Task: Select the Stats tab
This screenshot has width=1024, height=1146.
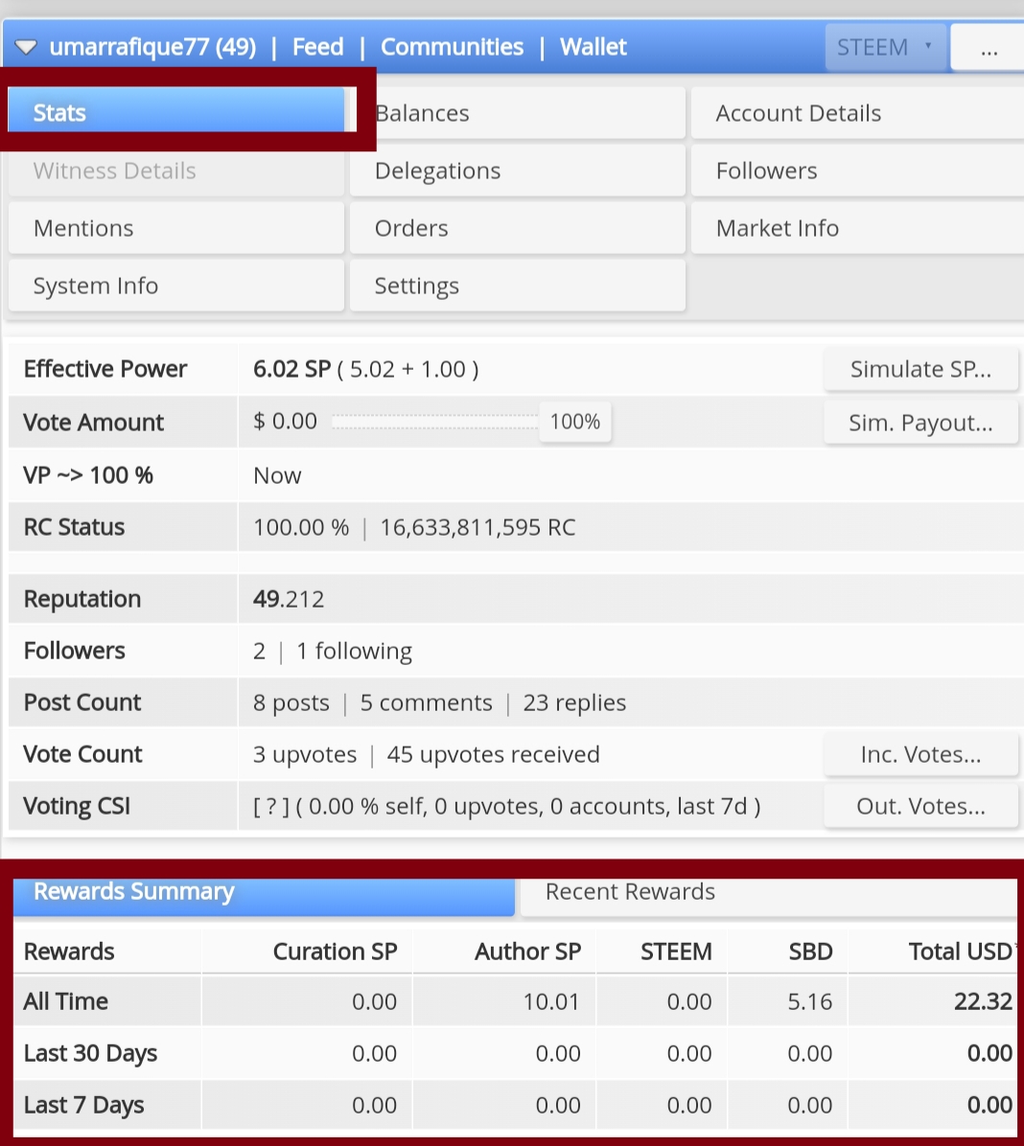Action: (x=176, y=112)
